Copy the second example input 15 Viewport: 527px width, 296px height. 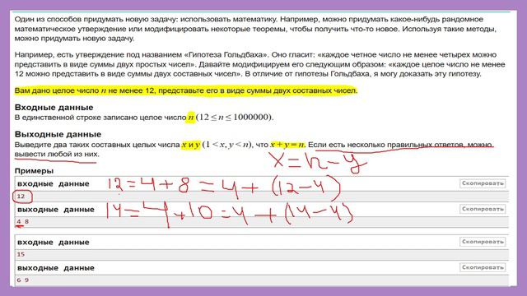pyautogui.click(x=483, y=242)
